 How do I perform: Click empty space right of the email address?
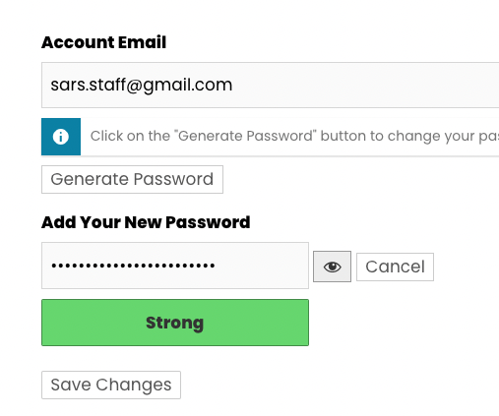pyautogui.click(x=366, y=85)
